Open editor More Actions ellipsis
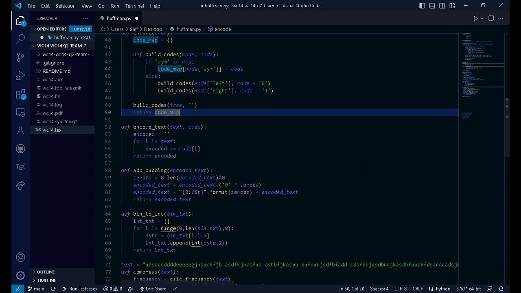The height and width of the screenshot is (293, 521). coord(501,18)
